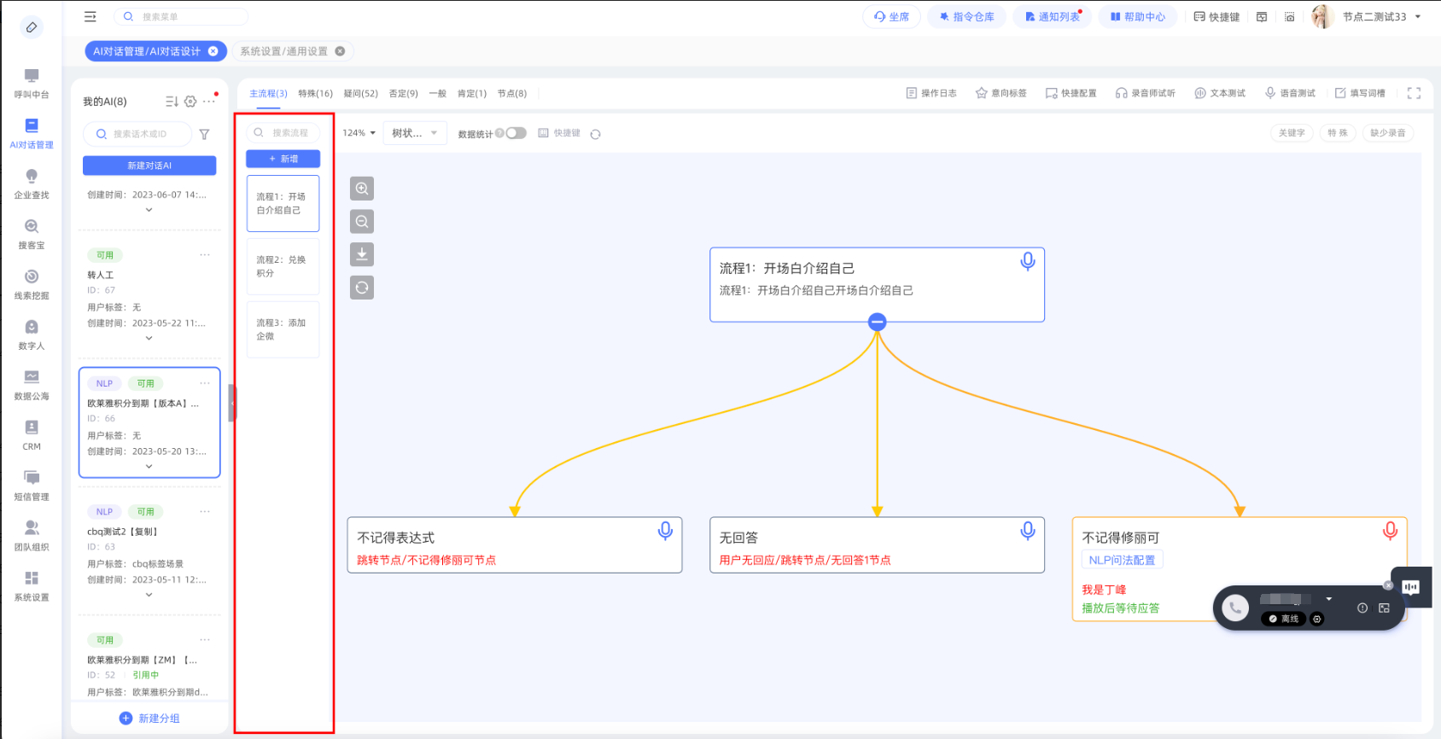Screen dimensions: 1441x739
Task: Collapse the left navigation with hamburger icon
Action: pyautogui.click(x=90, y=16)
